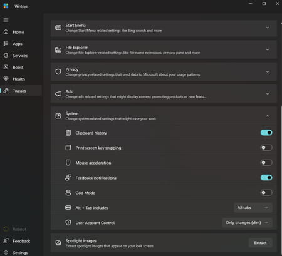This screenshot has height=256, width=282.
Task: Expand the File Explorer section chevron
Action: (x=268, y=49)
